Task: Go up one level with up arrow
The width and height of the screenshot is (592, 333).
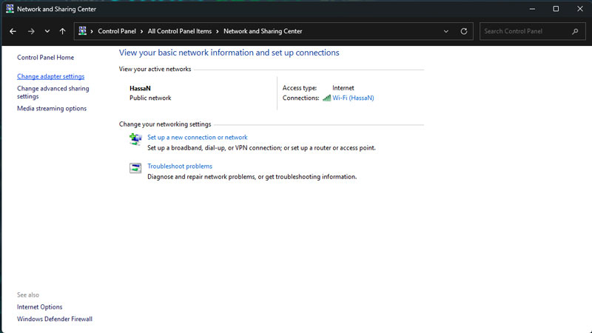Action: tap(62, 31)
